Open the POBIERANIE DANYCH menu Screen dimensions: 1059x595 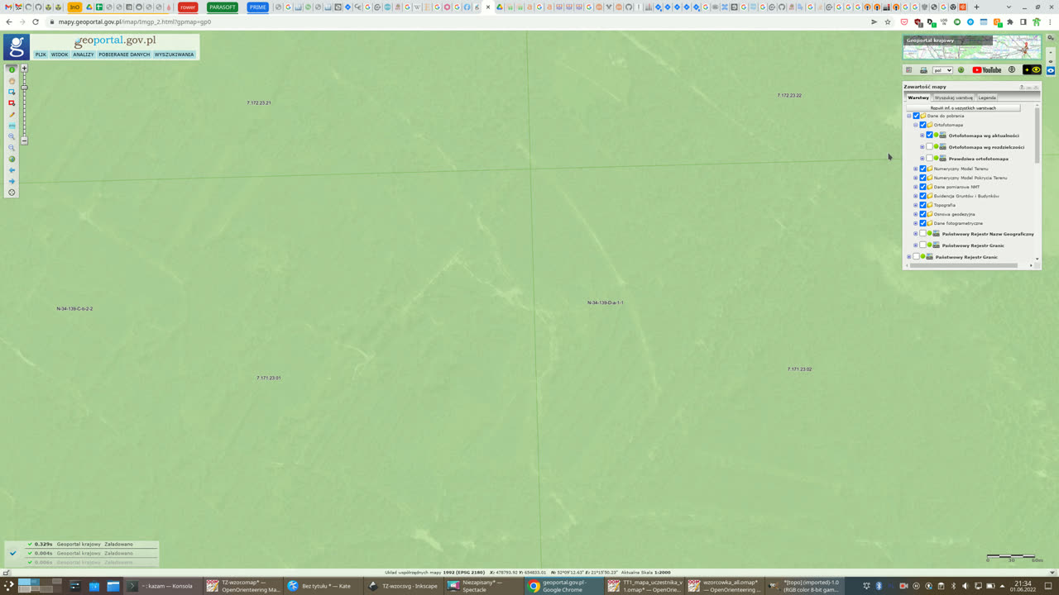point(124,55)
